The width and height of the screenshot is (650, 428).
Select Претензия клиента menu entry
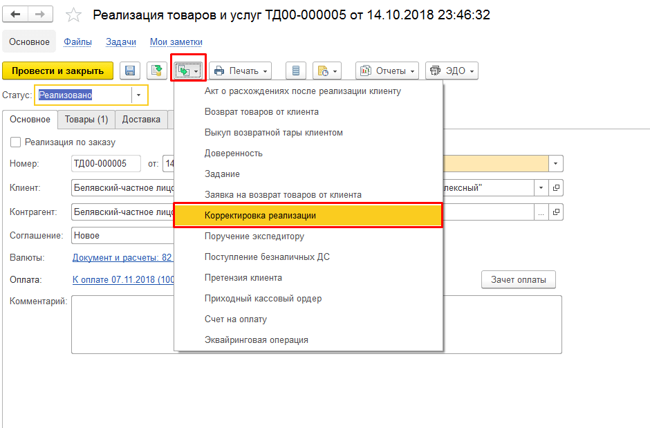point(308,277)
